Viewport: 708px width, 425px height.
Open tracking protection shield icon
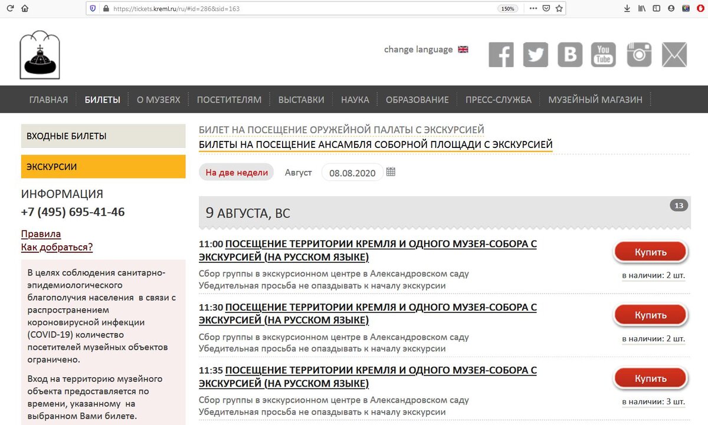coord(93,9)
